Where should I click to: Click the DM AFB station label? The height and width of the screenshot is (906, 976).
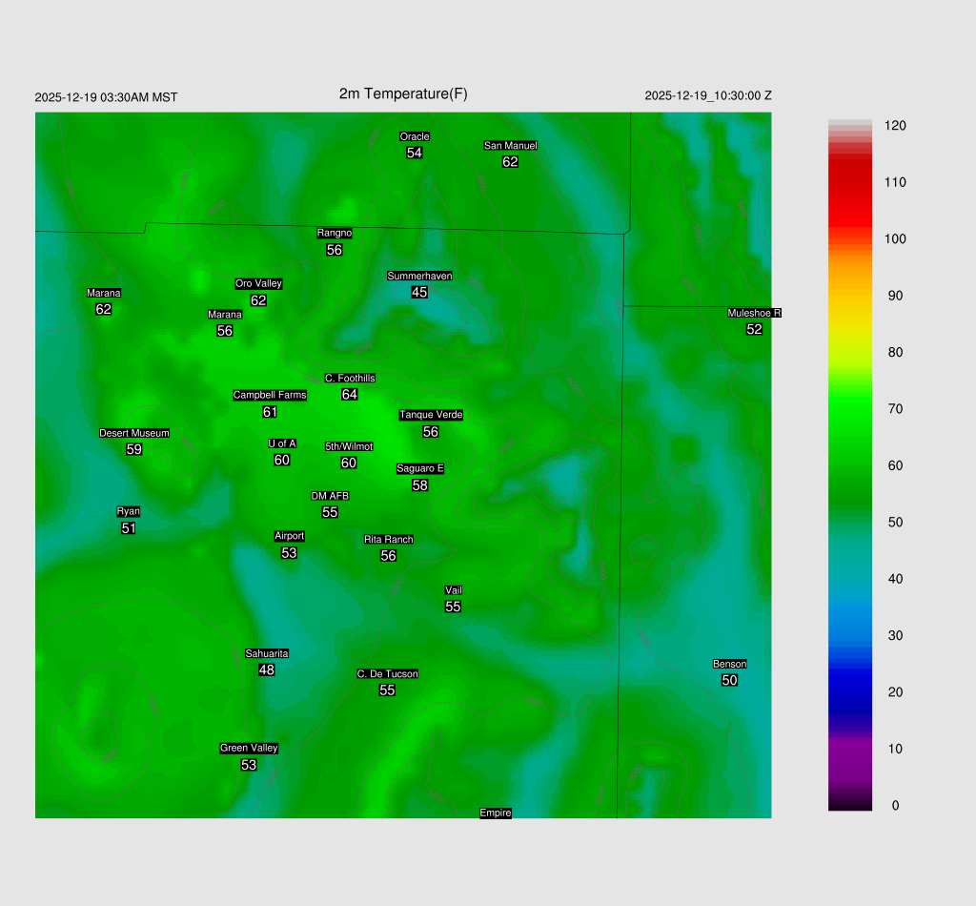coord(330,496)
